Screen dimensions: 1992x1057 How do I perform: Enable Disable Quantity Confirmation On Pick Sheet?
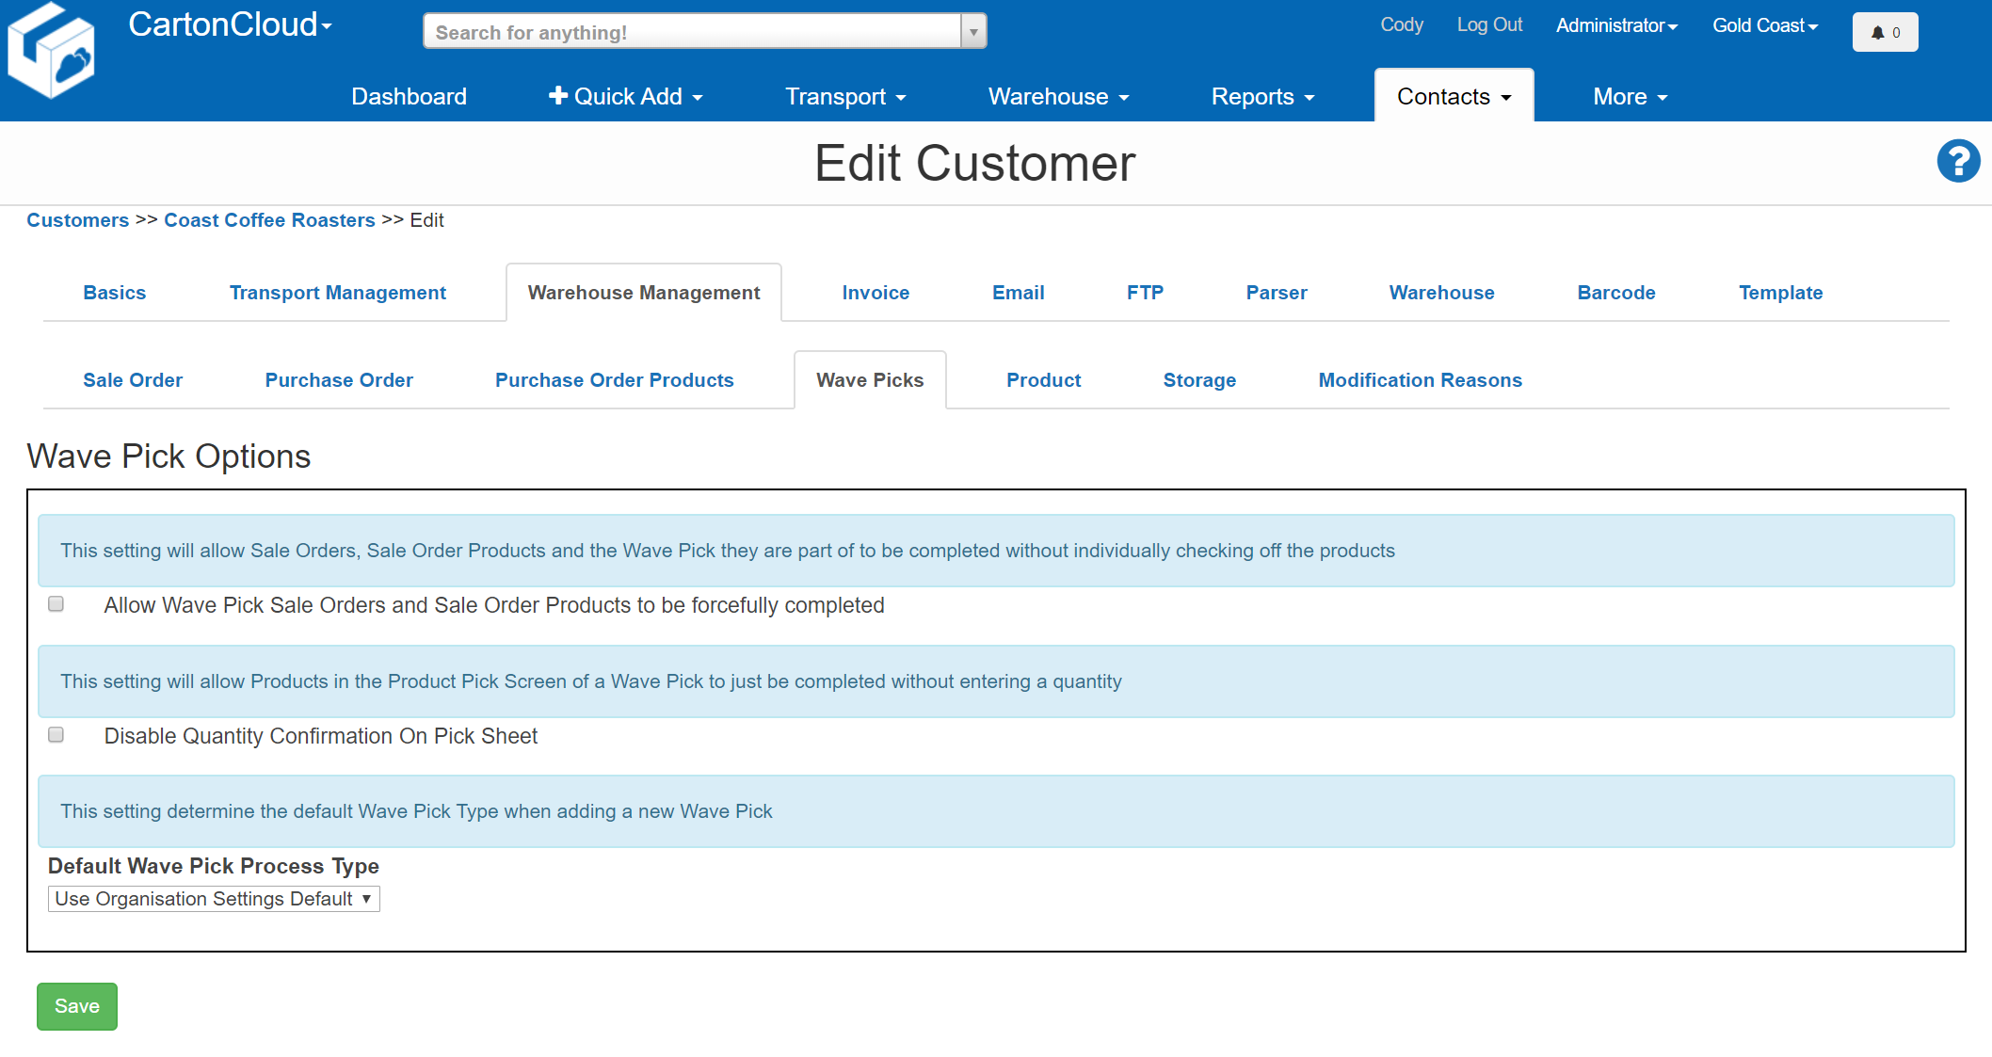[x=56, y=734]
